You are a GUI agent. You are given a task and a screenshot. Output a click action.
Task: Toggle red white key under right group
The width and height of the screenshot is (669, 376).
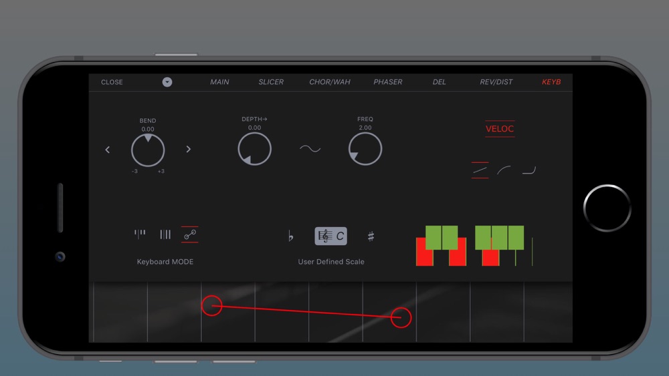[x=490, y=257]
